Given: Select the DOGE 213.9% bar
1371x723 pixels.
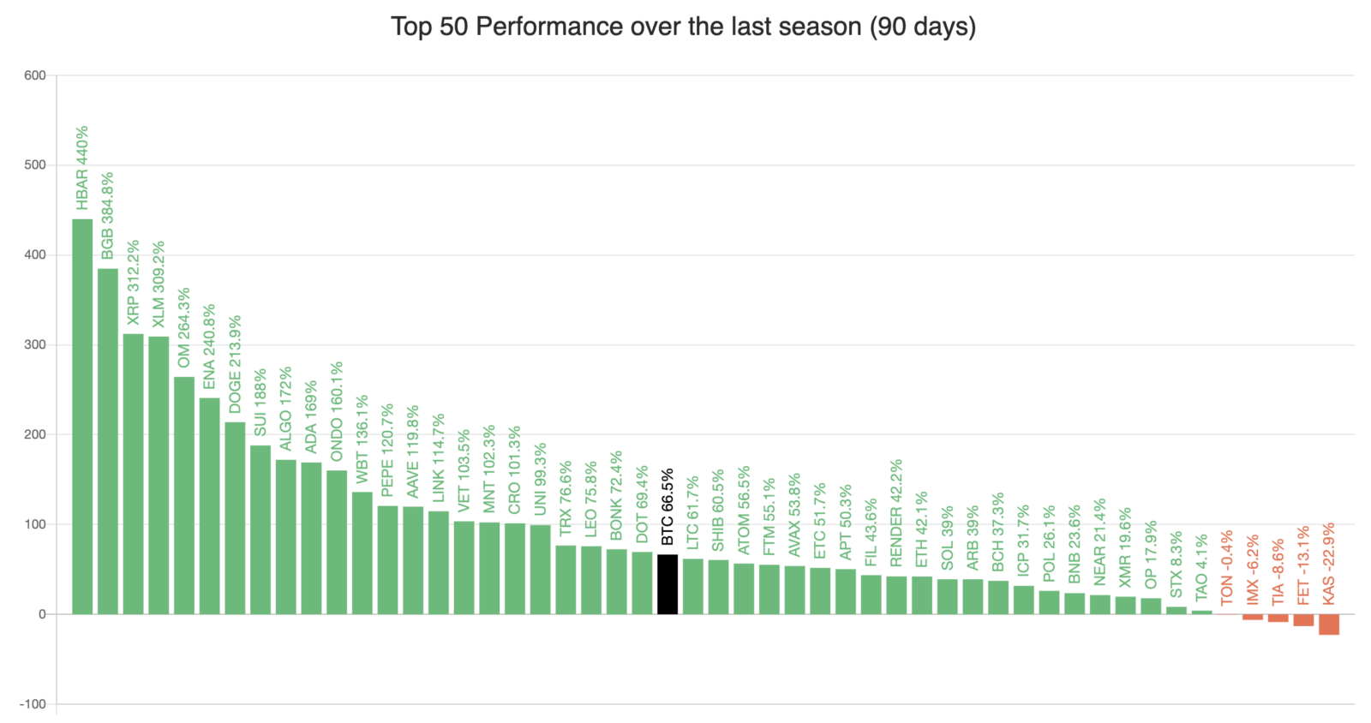Looking at the screenshot, I should pos(235,518).
